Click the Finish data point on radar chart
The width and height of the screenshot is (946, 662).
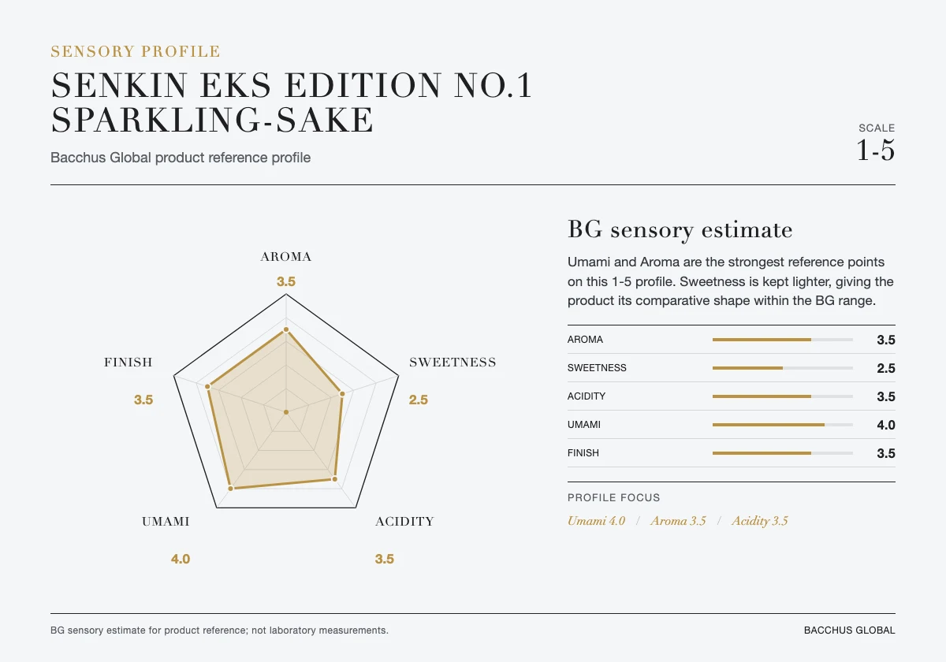[x=208, y=386]
